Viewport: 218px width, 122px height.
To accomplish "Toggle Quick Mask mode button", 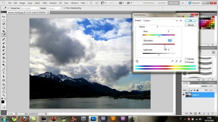I will [x=4, y=107].
